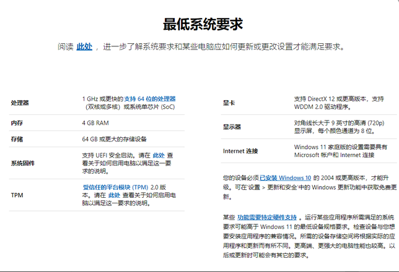The image size is (399, 272).
Task: Select the 处理器 row label
Action: [x=20, y=103]
